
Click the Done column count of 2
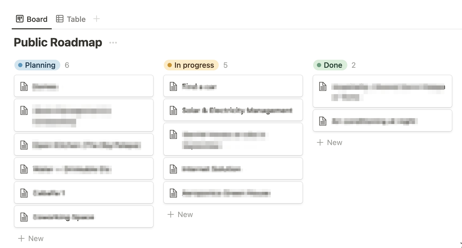tap(353, 65)
